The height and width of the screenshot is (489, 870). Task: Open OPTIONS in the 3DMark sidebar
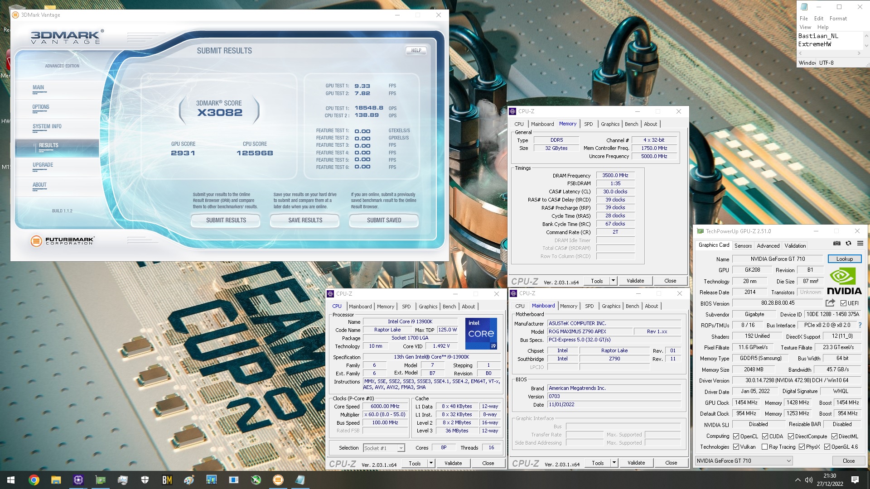click(41, 107)
